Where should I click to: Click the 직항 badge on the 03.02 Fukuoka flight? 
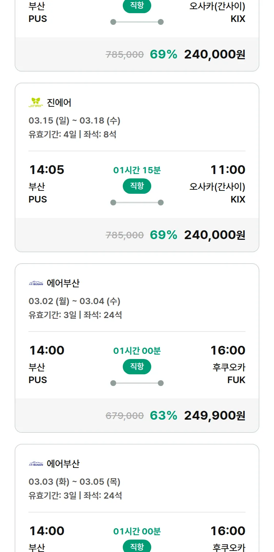pyautogui.click(x=137, y=367)
